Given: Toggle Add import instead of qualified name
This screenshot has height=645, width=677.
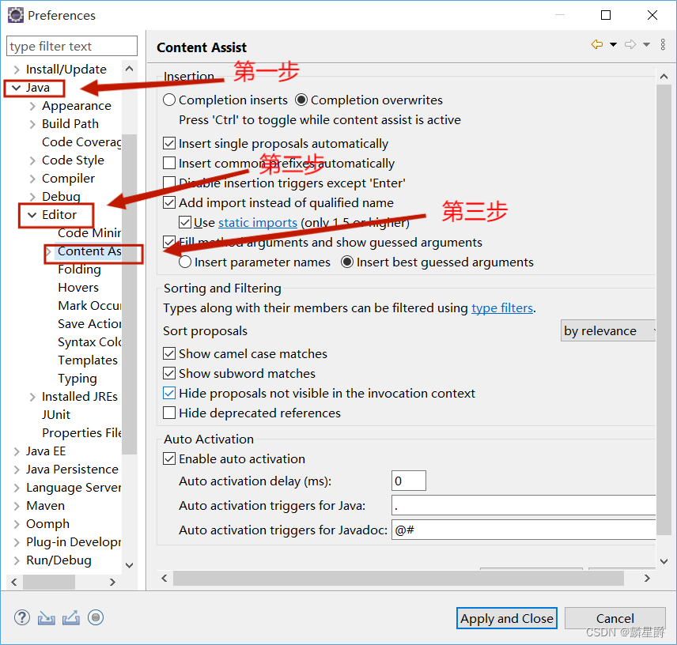Looking at the screenshot, I should [x=169, y=202].
